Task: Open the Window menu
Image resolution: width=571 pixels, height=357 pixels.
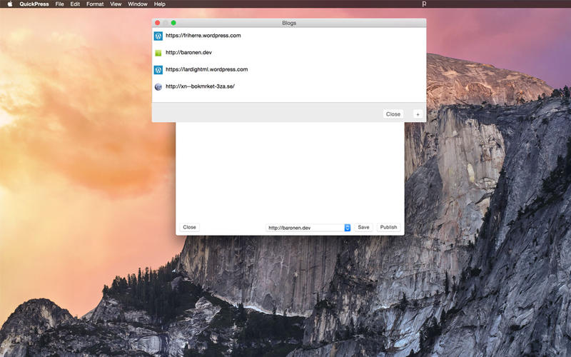Action: coord(137,4)
